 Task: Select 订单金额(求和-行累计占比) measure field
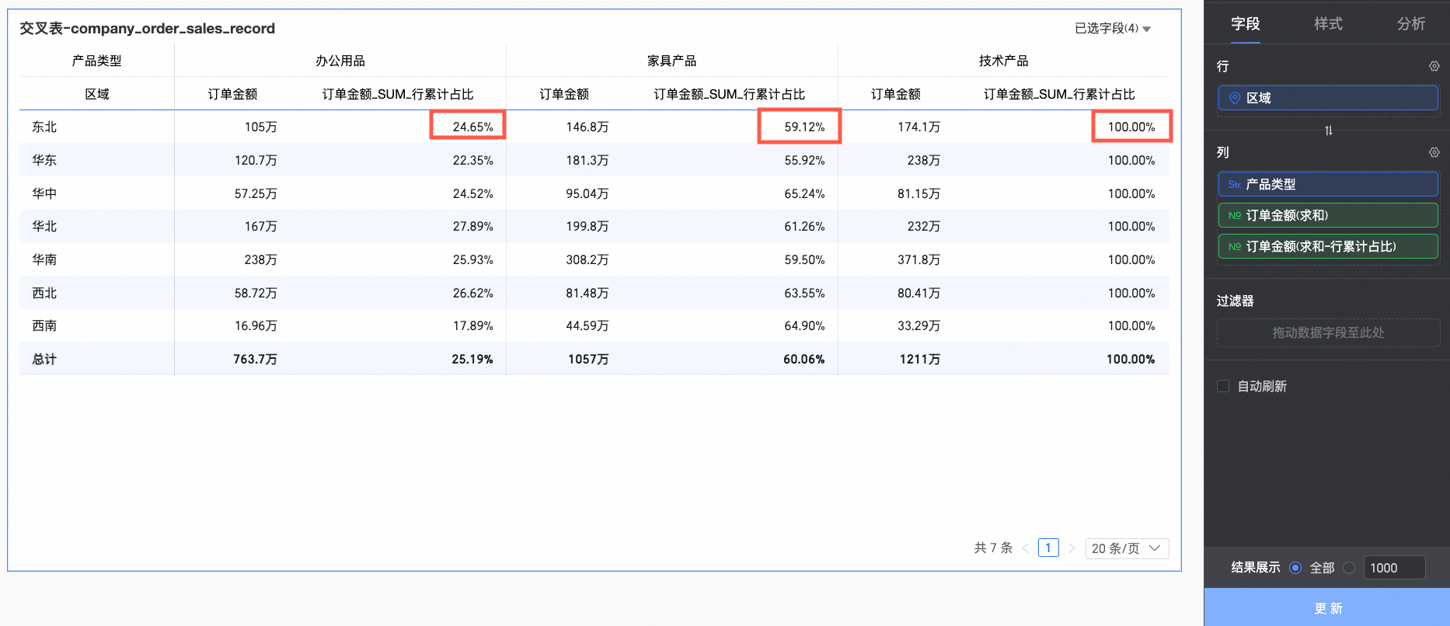pyautogui.click(x=1328, y=246)
